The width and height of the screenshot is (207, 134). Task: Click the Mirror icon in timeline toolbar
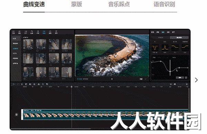(39, 84)
